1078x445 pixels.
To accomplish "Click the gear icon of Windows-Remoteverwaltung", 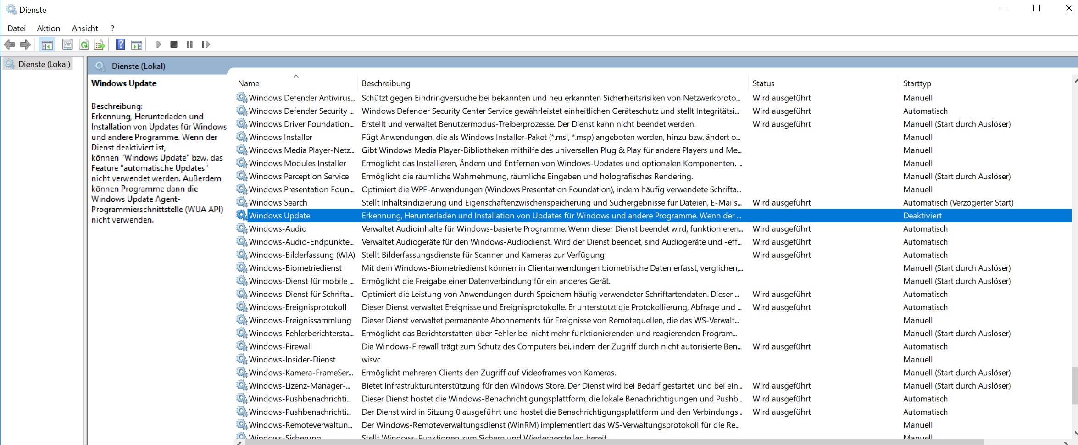I will pos(242,425).
